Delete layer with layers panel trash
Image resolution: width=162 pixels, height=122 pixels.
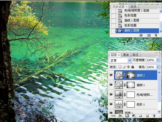154,116
